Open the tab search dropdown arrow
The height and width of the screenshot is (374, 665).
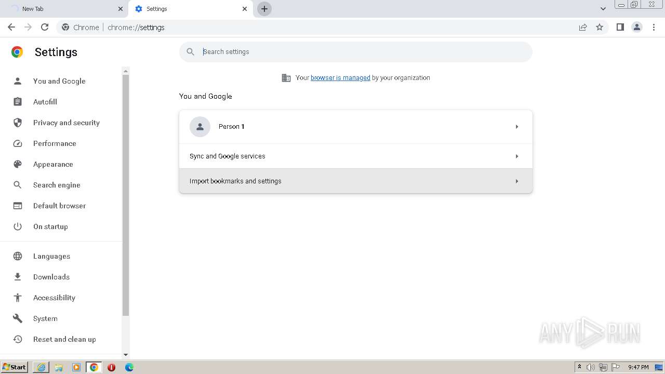[x=603, y=9]
